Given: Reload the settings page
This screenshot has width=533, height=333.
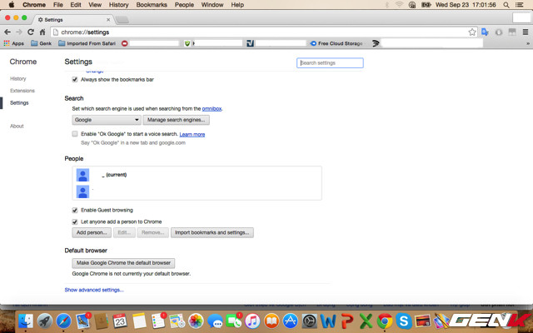Looking at the screenshot, I should click(31, 32).
